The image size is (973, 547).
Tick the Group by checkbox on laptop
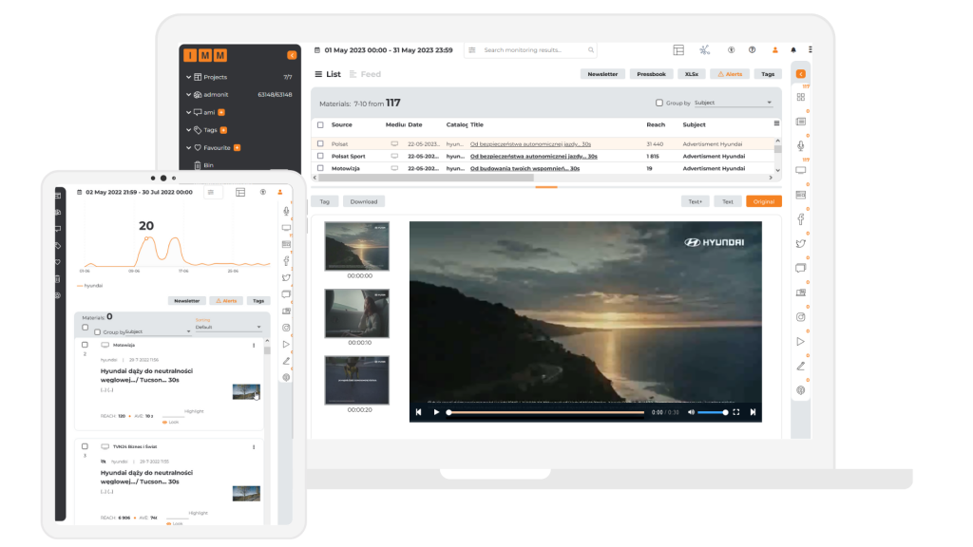coord(659,103)
